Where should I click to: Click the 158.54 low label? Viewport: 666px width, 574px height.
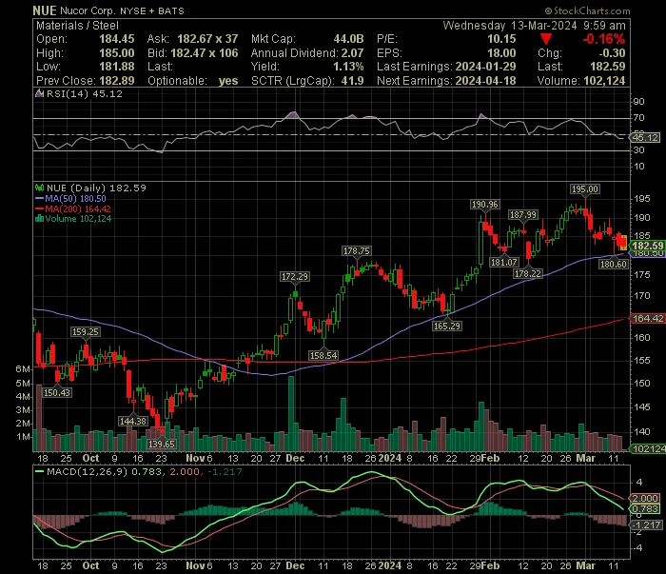323,355
